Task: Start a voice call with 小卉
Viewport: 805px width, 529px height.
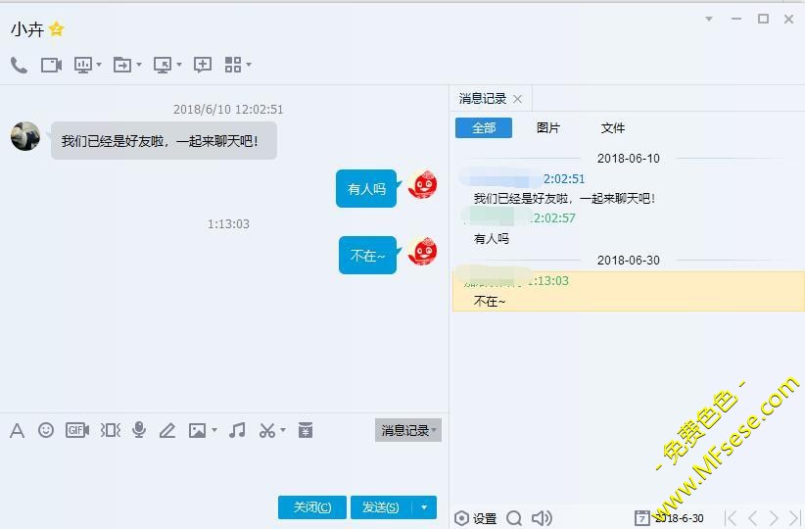Action: 19,66
